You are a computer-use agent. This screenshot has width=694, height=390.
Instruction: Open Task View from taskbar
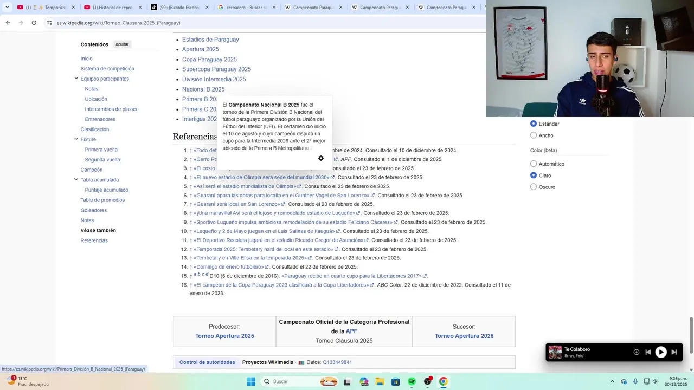pos(347,381)
